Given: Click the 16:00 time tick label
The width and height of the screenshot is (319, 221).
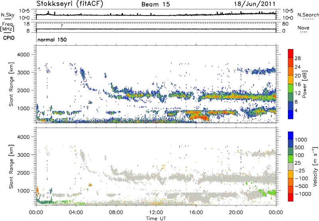Looking at the screenshot, I should 196,213.
